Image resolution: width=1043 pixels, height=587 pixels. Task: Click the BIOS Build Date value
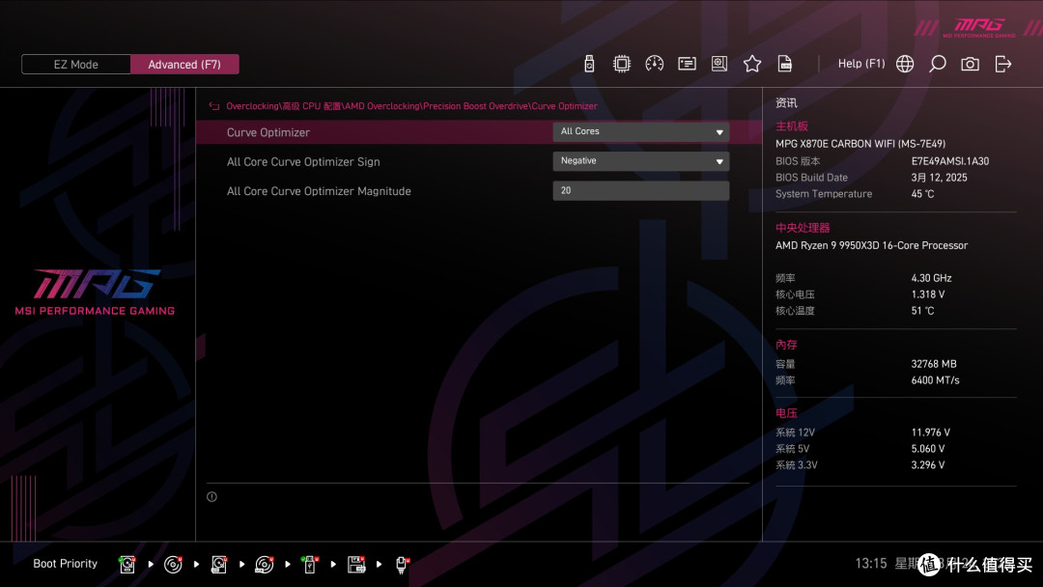(x=940, y=178)
